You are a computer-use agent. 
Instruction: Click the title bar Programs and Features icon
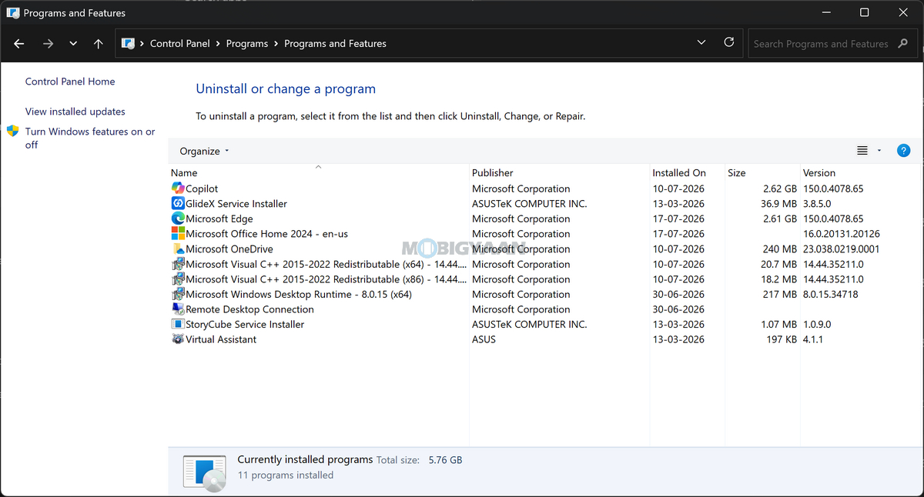pyautogui.click(x=12, y=12)
